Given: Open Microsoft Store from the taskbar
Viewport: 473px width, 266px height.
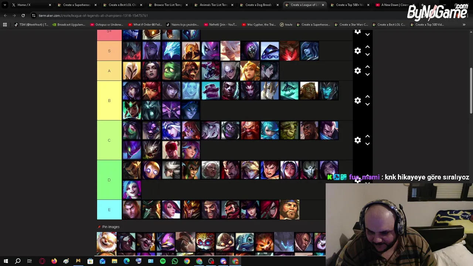Looking at the screenshot, I should 90,262.
